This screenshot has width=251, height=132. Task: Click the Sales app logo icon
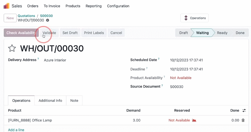(6, 6)
